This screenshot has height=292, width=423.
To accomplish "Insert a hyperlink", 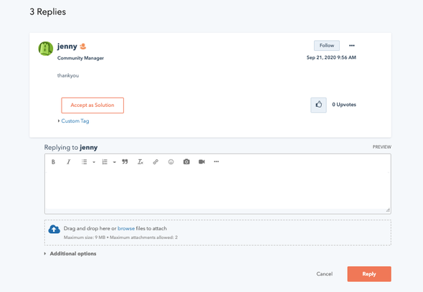I will pyautogui.click(x=156, y=162).
